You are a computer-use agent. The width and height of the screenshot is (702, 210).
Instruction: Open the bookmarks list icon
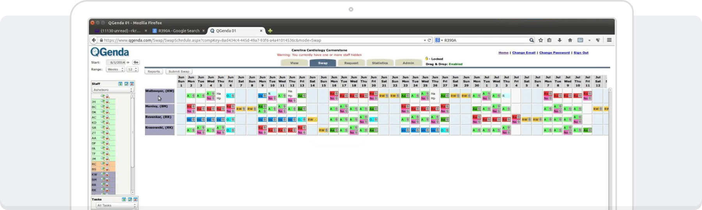click(549, 40)
